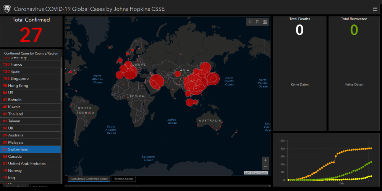Select Norway in the country list
The image size is (382, 191).
pos(31,170)
